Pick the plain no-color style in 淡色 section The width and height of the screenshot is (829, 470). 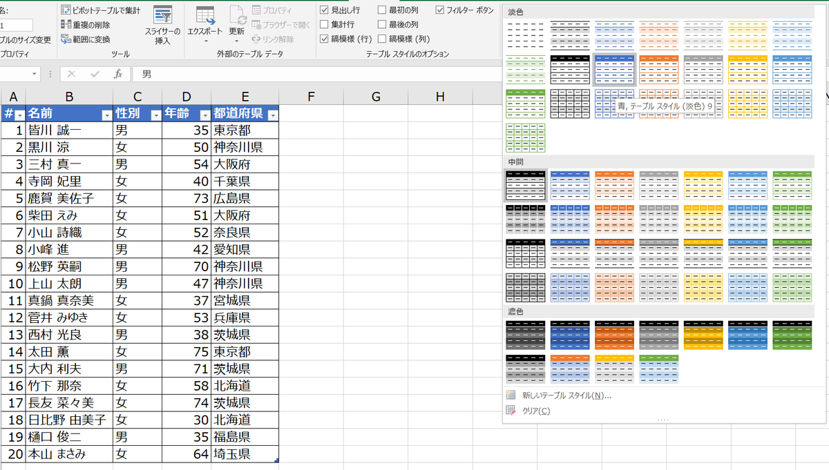tap(526, 35)
